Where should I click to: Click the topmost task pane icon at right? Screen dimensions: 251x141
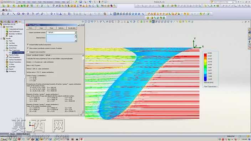[x=250, y=29]
